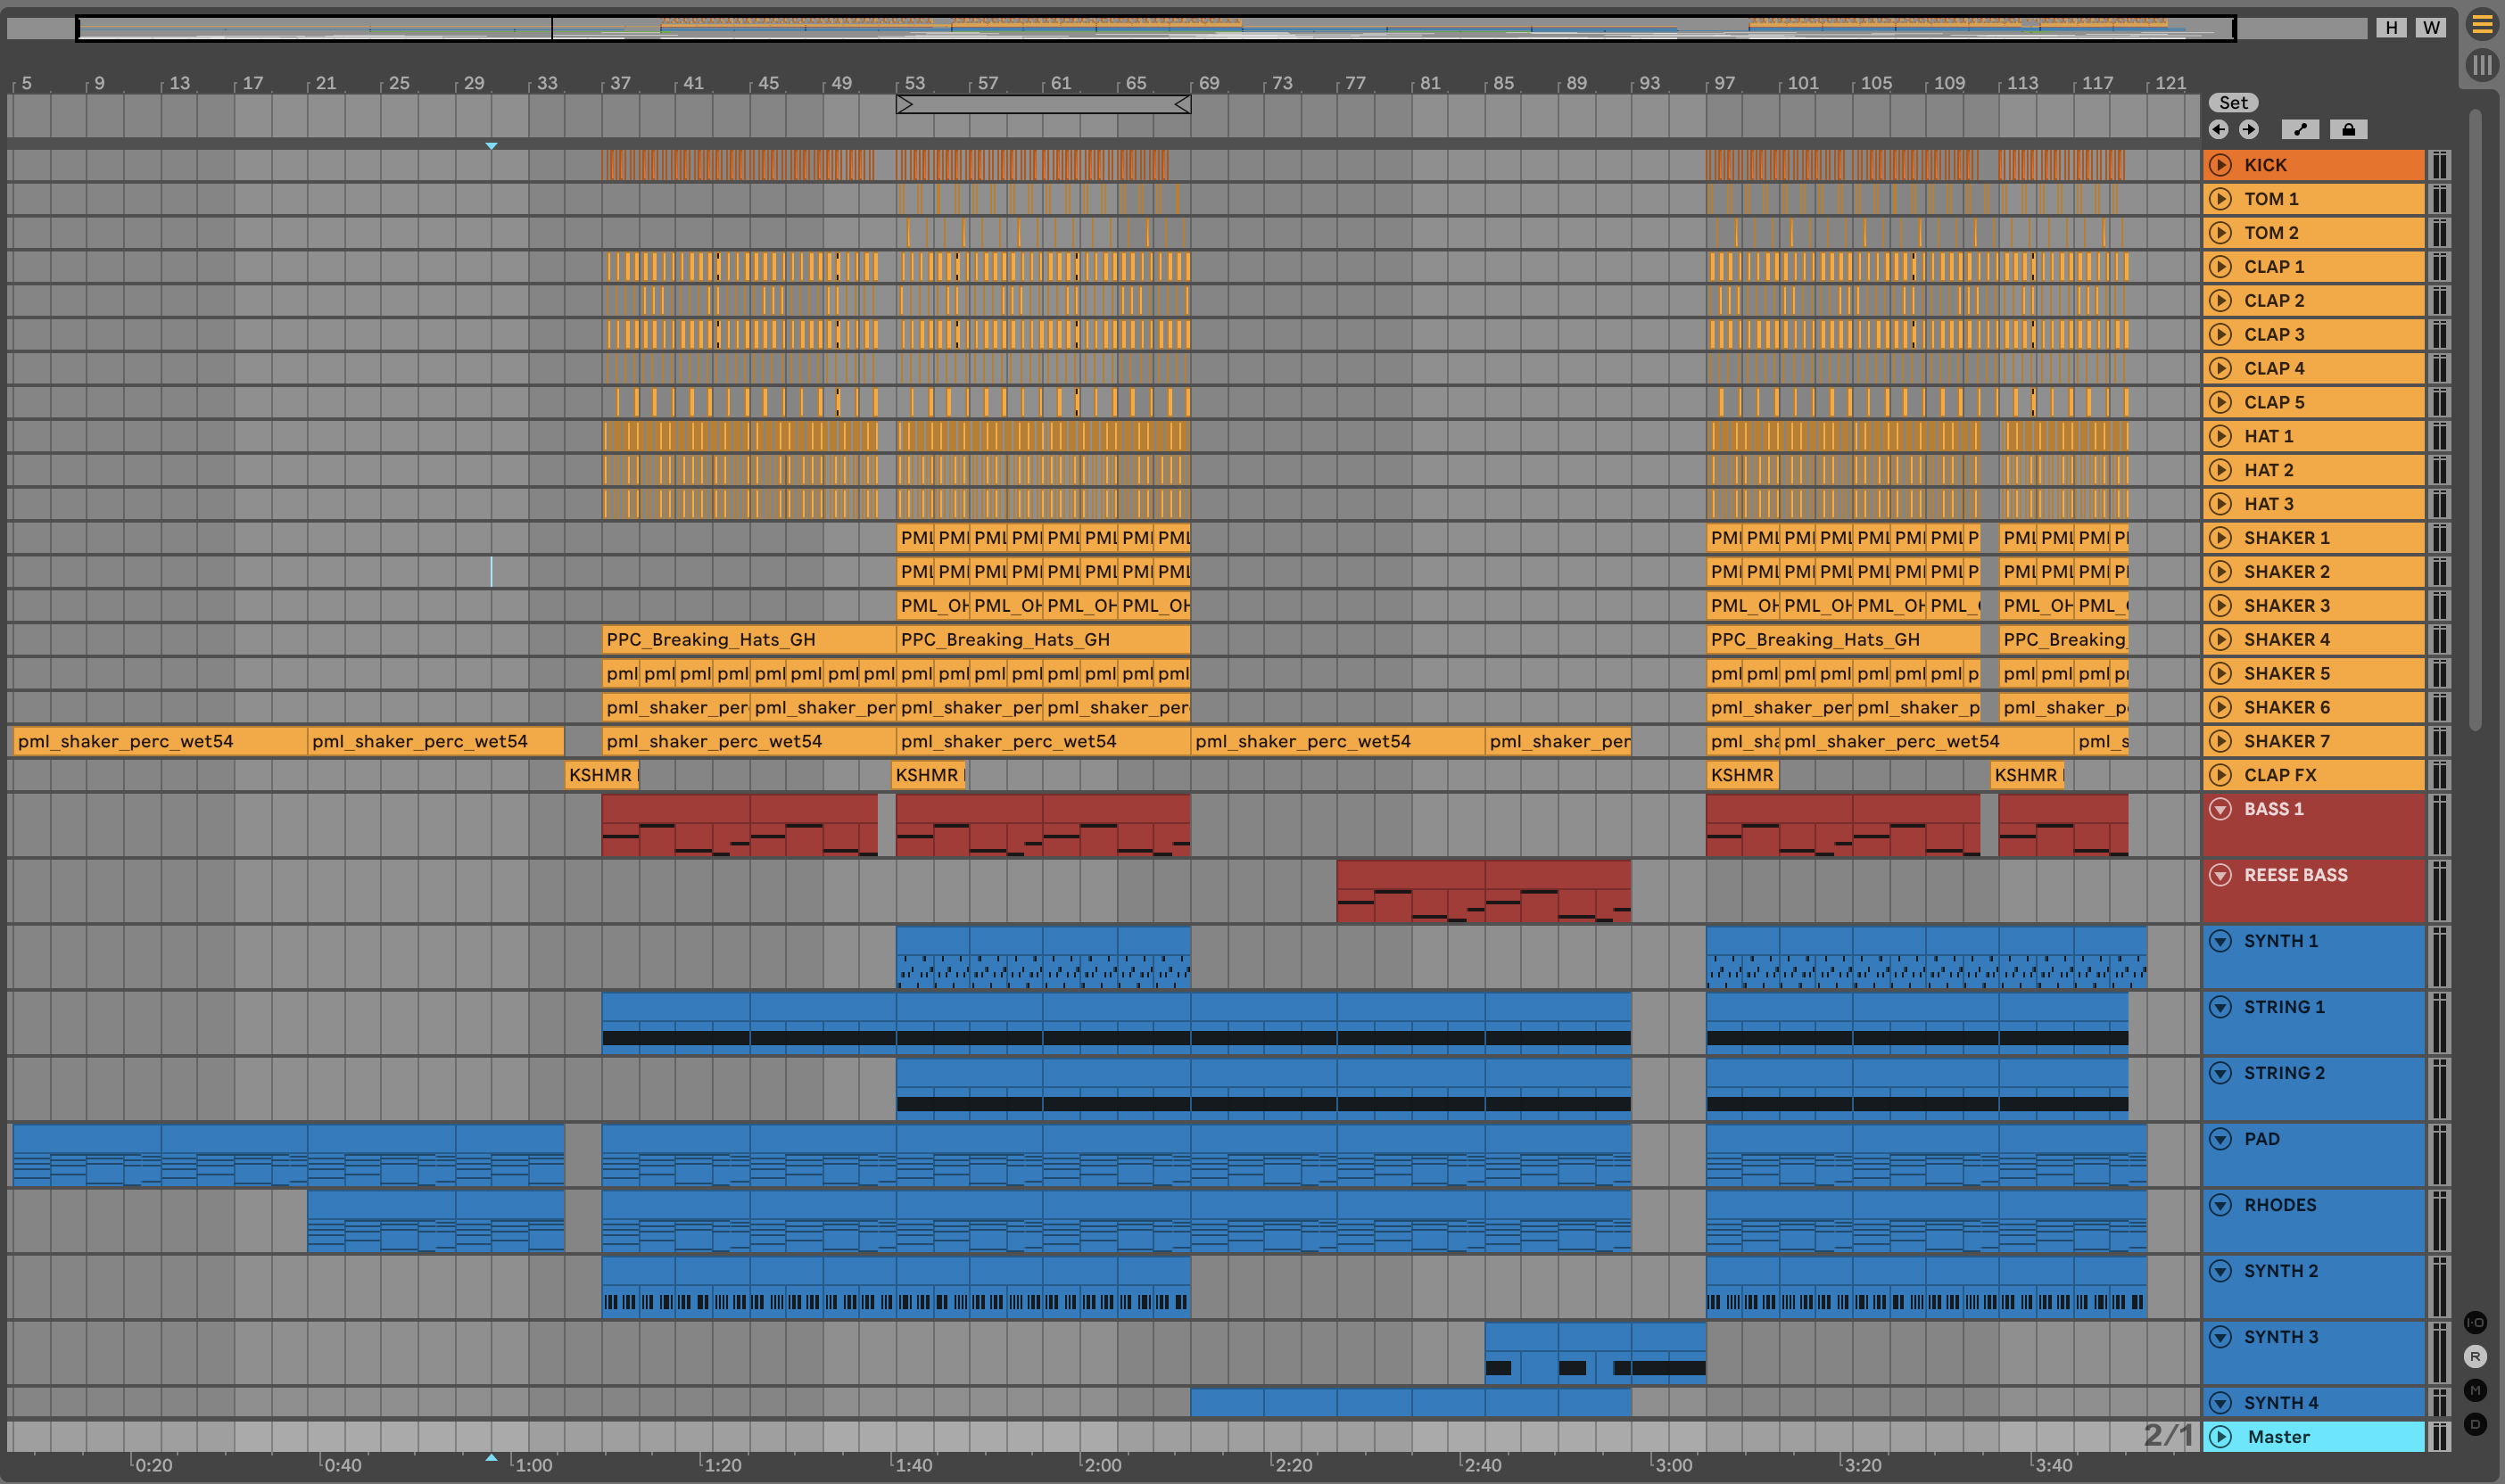Jump to previous locator arrow

click(x=2219, y=129)
